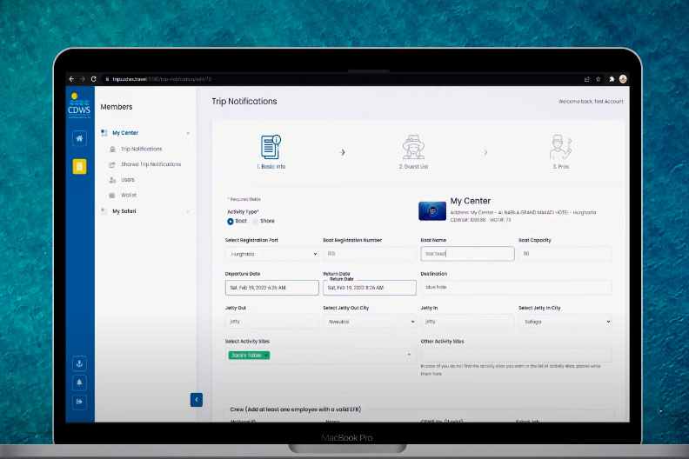The height and width of the screenshot is (459, 689).
Task: Open Shared Trip Notifications in the menu
Action: (151, 164)
